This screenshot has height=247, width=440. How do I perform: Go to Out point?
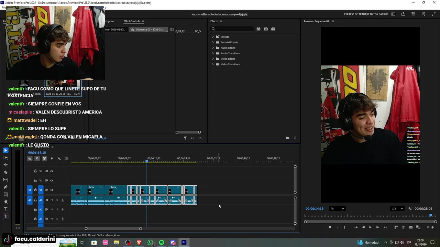385,227
